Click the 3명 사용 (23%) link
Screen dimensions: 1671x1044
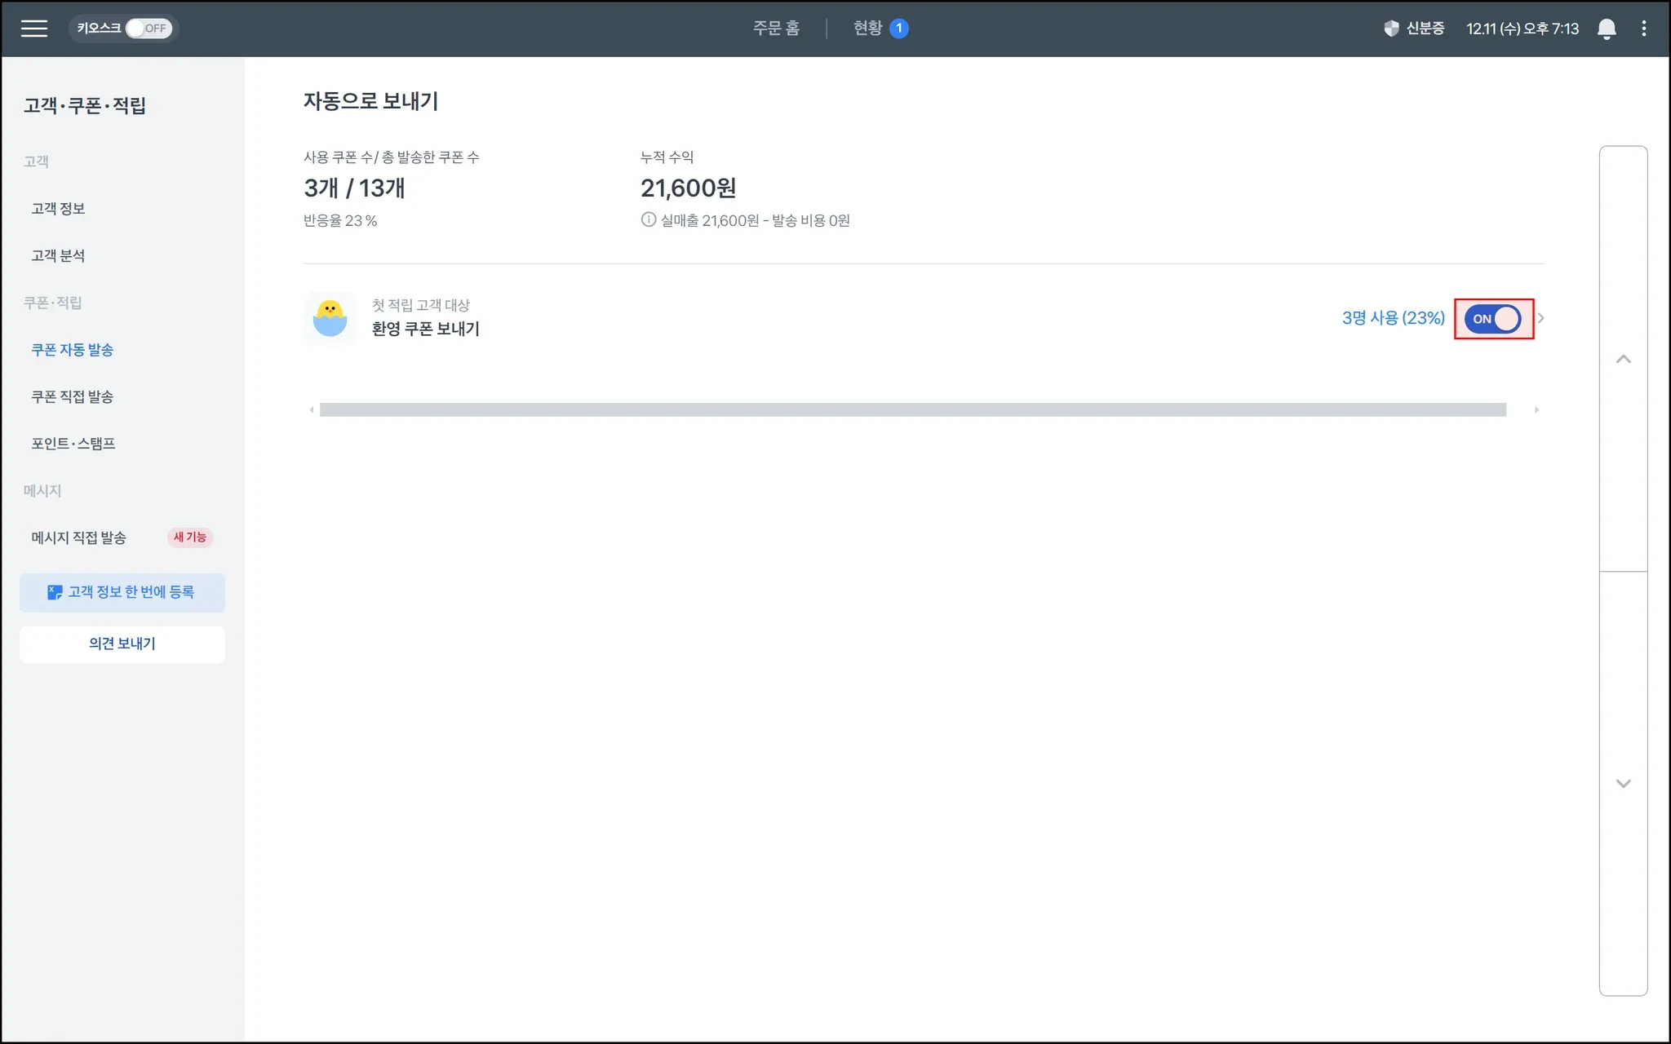[1393, 318]
